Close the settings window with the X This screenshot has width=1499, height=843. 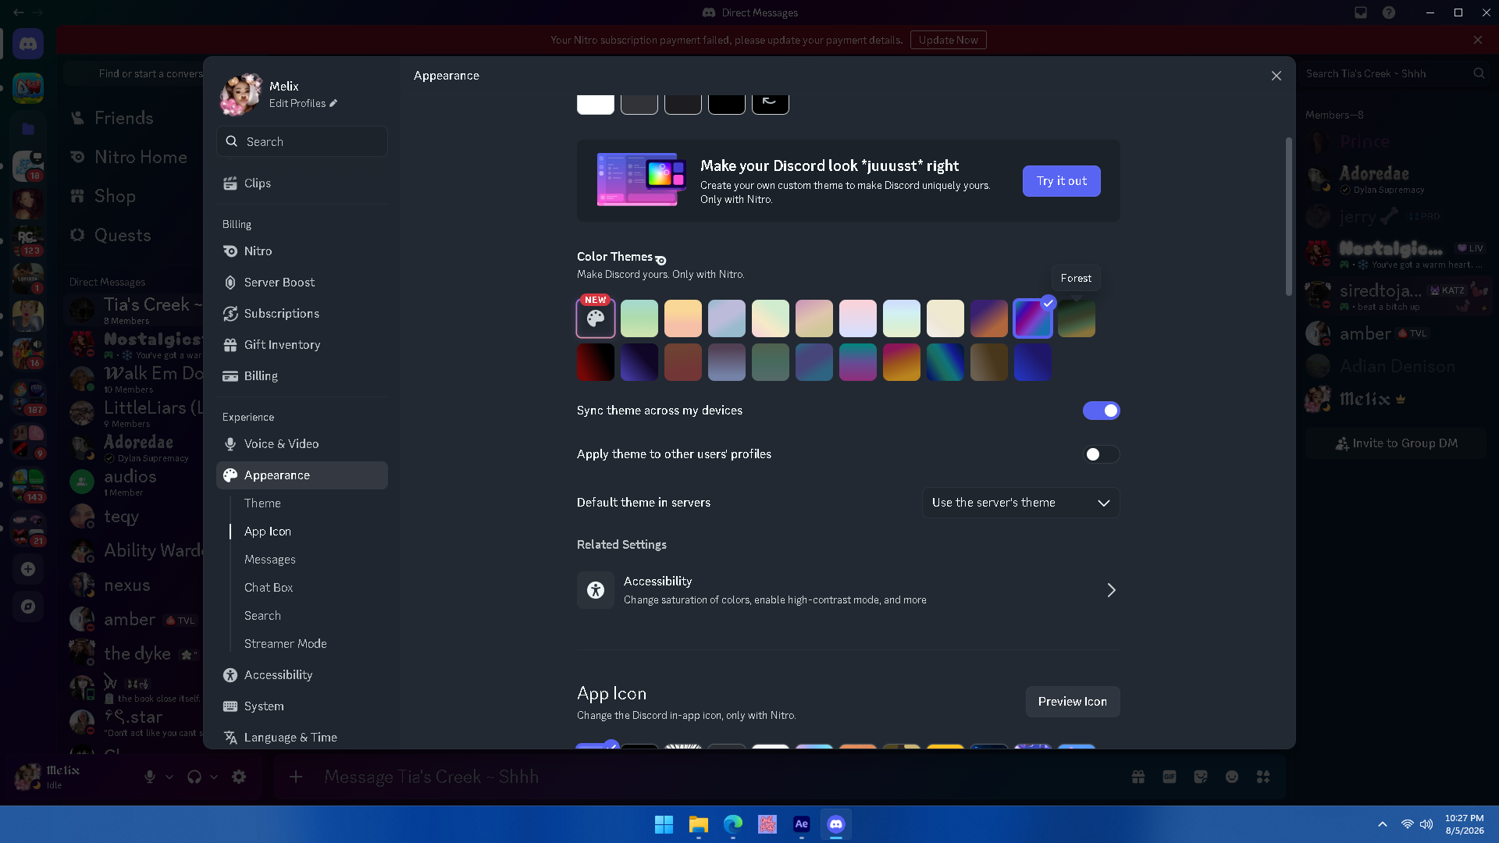tap(1276, 76)
